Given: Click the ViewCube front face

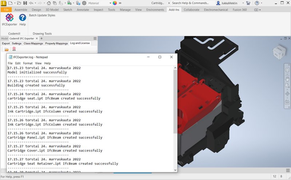Looking at the screenshot, I should coord(279,50).
